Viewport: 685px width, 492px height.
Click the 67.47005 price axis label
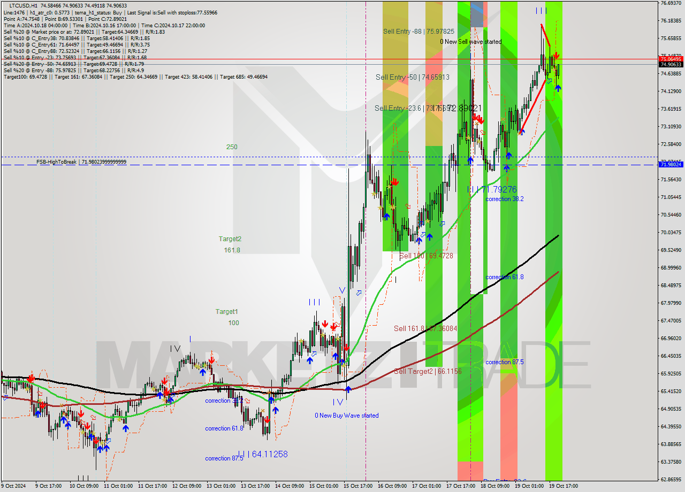pos(671,321)
